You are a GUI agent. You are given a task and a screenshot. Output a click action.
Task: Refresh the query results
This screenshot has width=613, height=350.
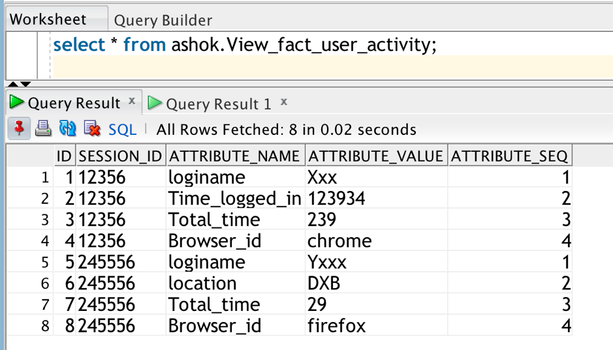(x=67, y=128)
